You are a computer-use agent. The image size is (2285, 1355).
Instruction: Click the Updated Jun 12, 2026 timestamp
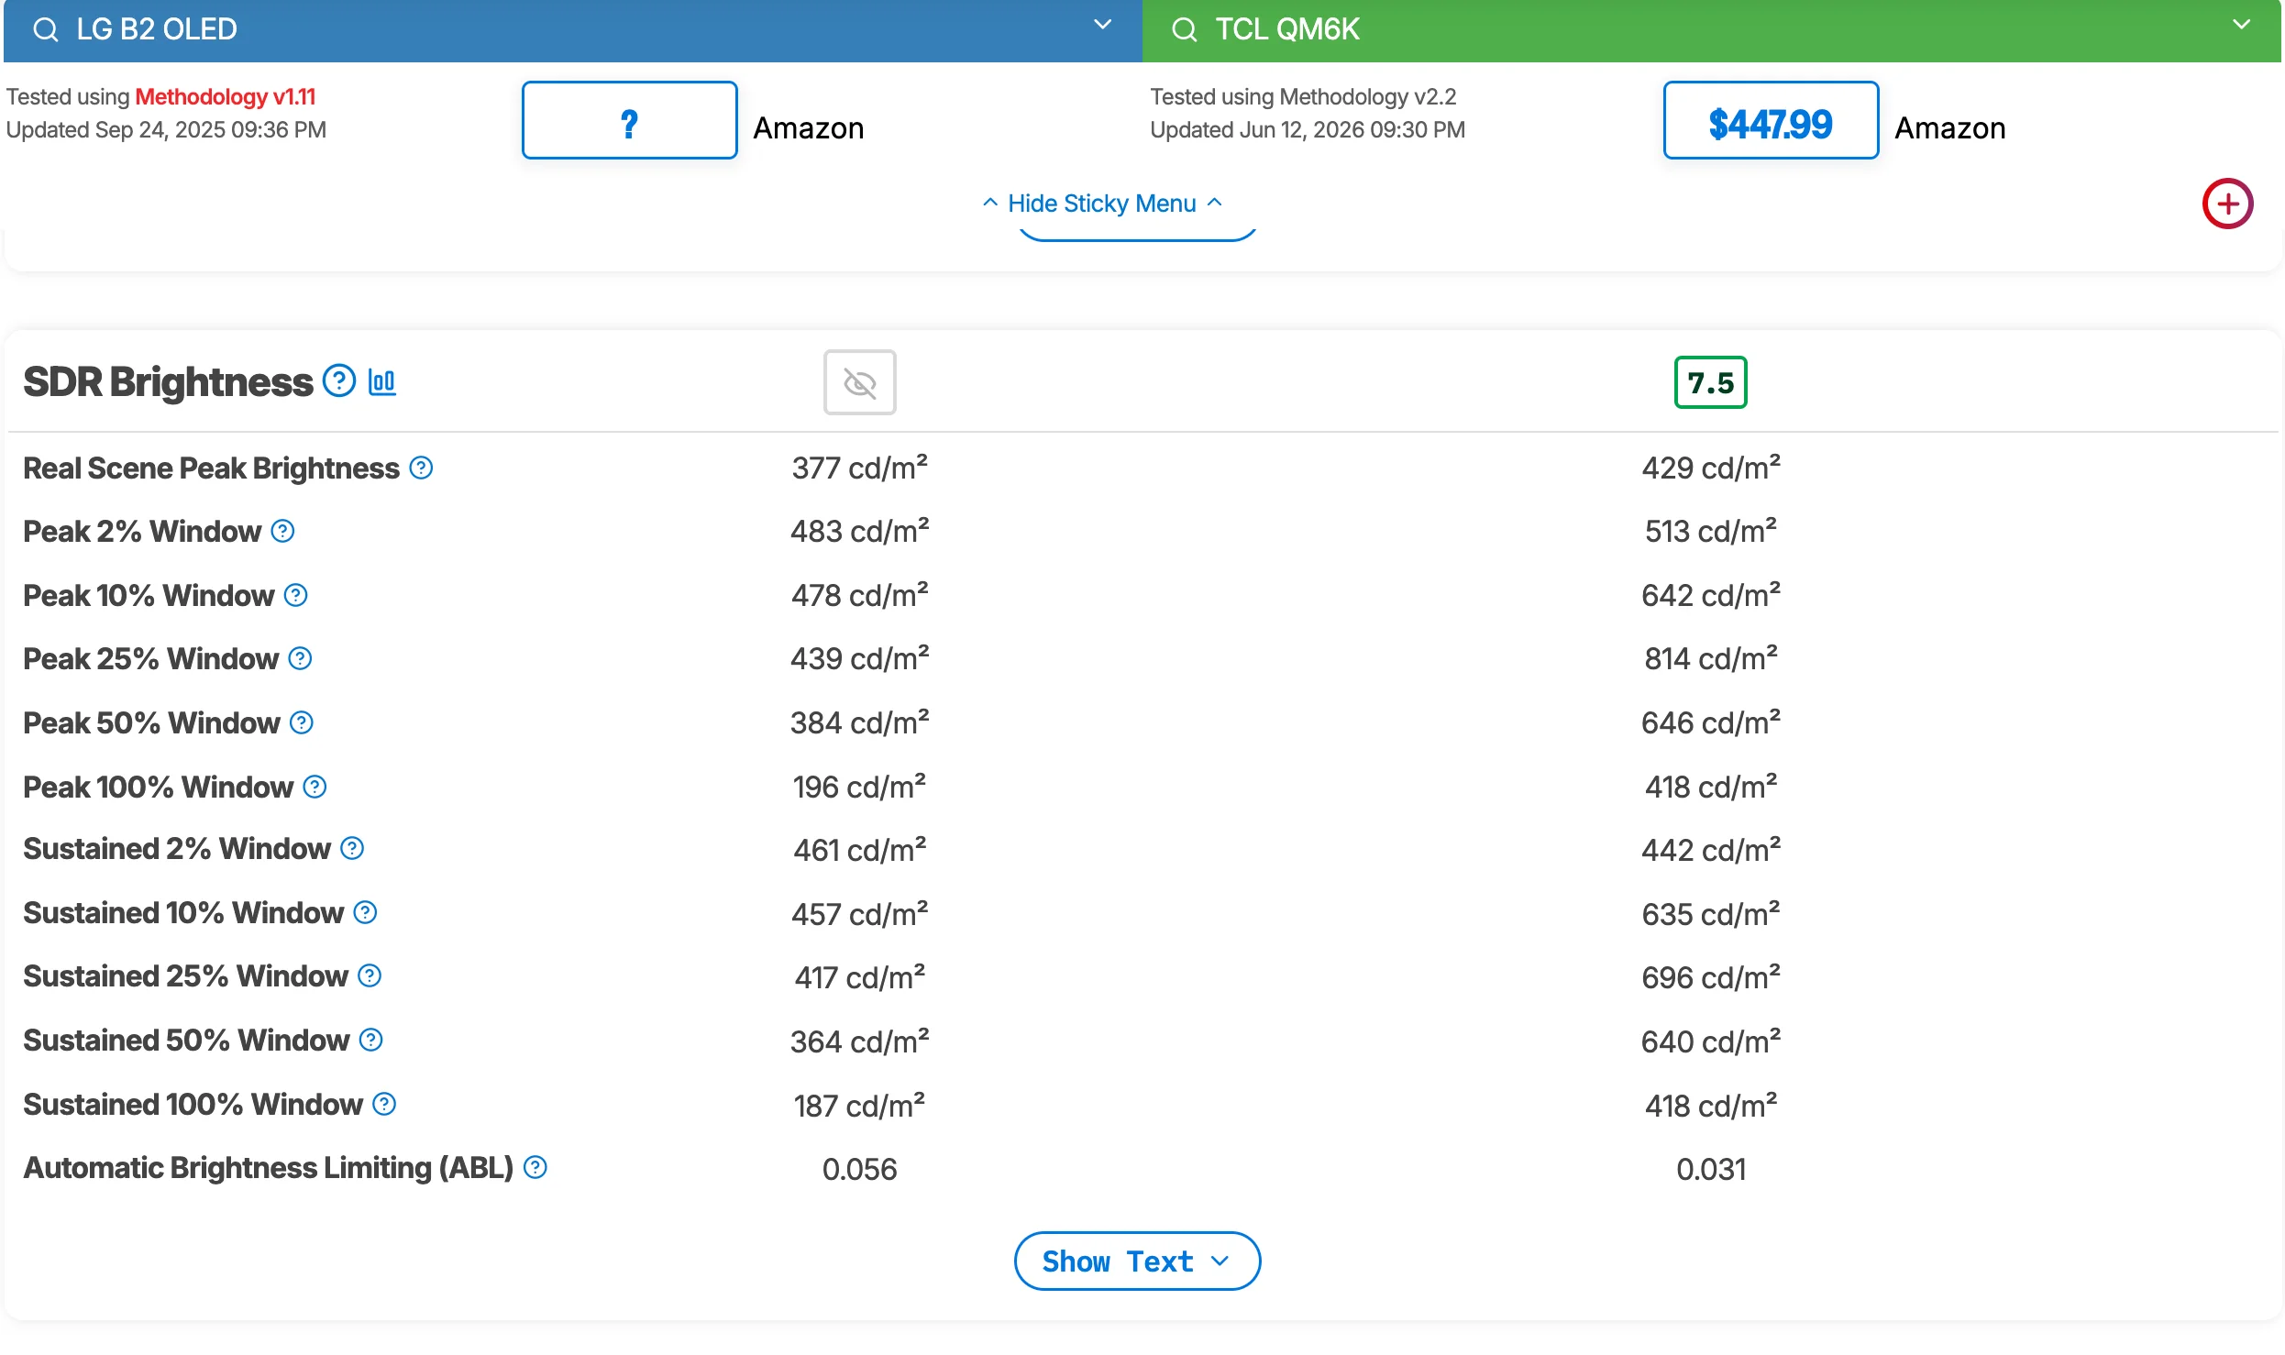[x=1308, y=130]
